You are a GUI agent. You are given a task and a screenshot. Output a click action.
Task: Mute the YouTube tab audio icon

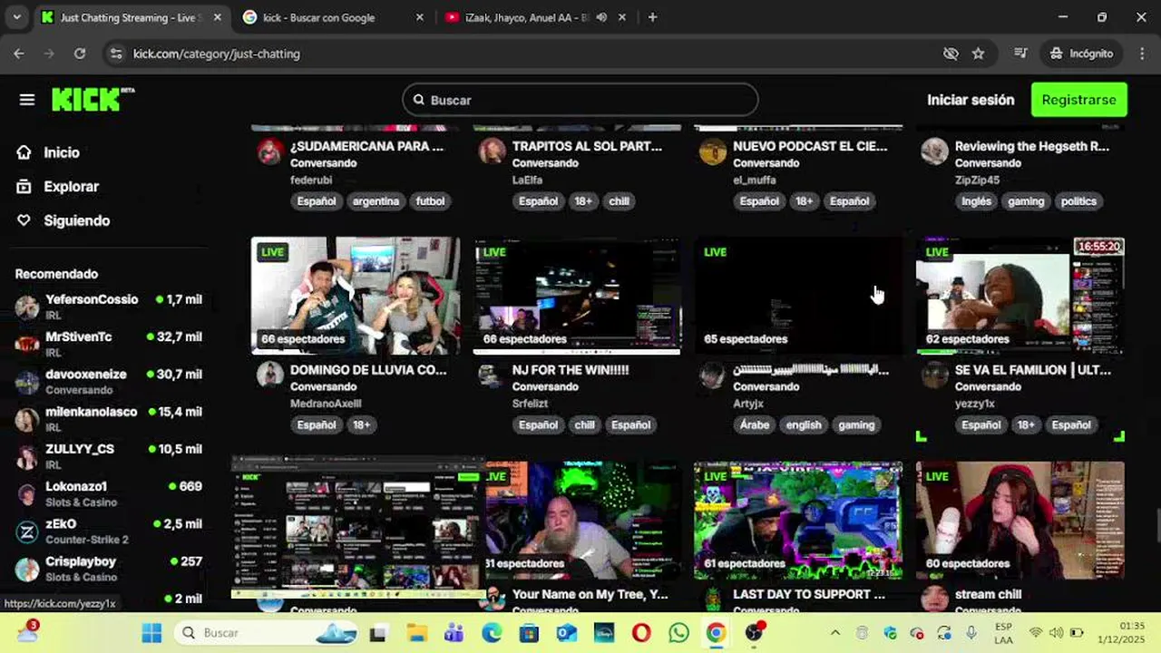tap(601, 17)
